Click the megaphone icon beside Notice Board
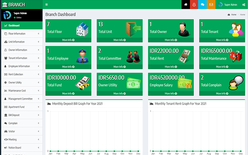The image size is (248, 155). click(6, 148)
